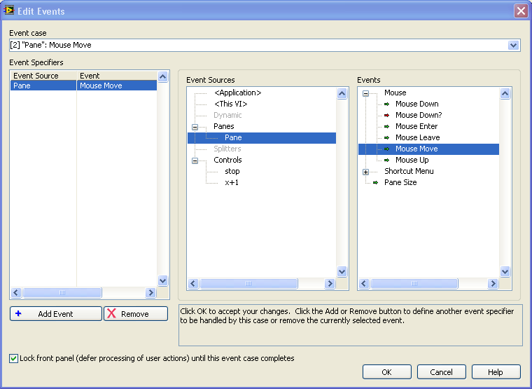The width and height of the screenshot is (532, 389).
Task: Click the red X icon on Remove
Action: tap(111, 313)
